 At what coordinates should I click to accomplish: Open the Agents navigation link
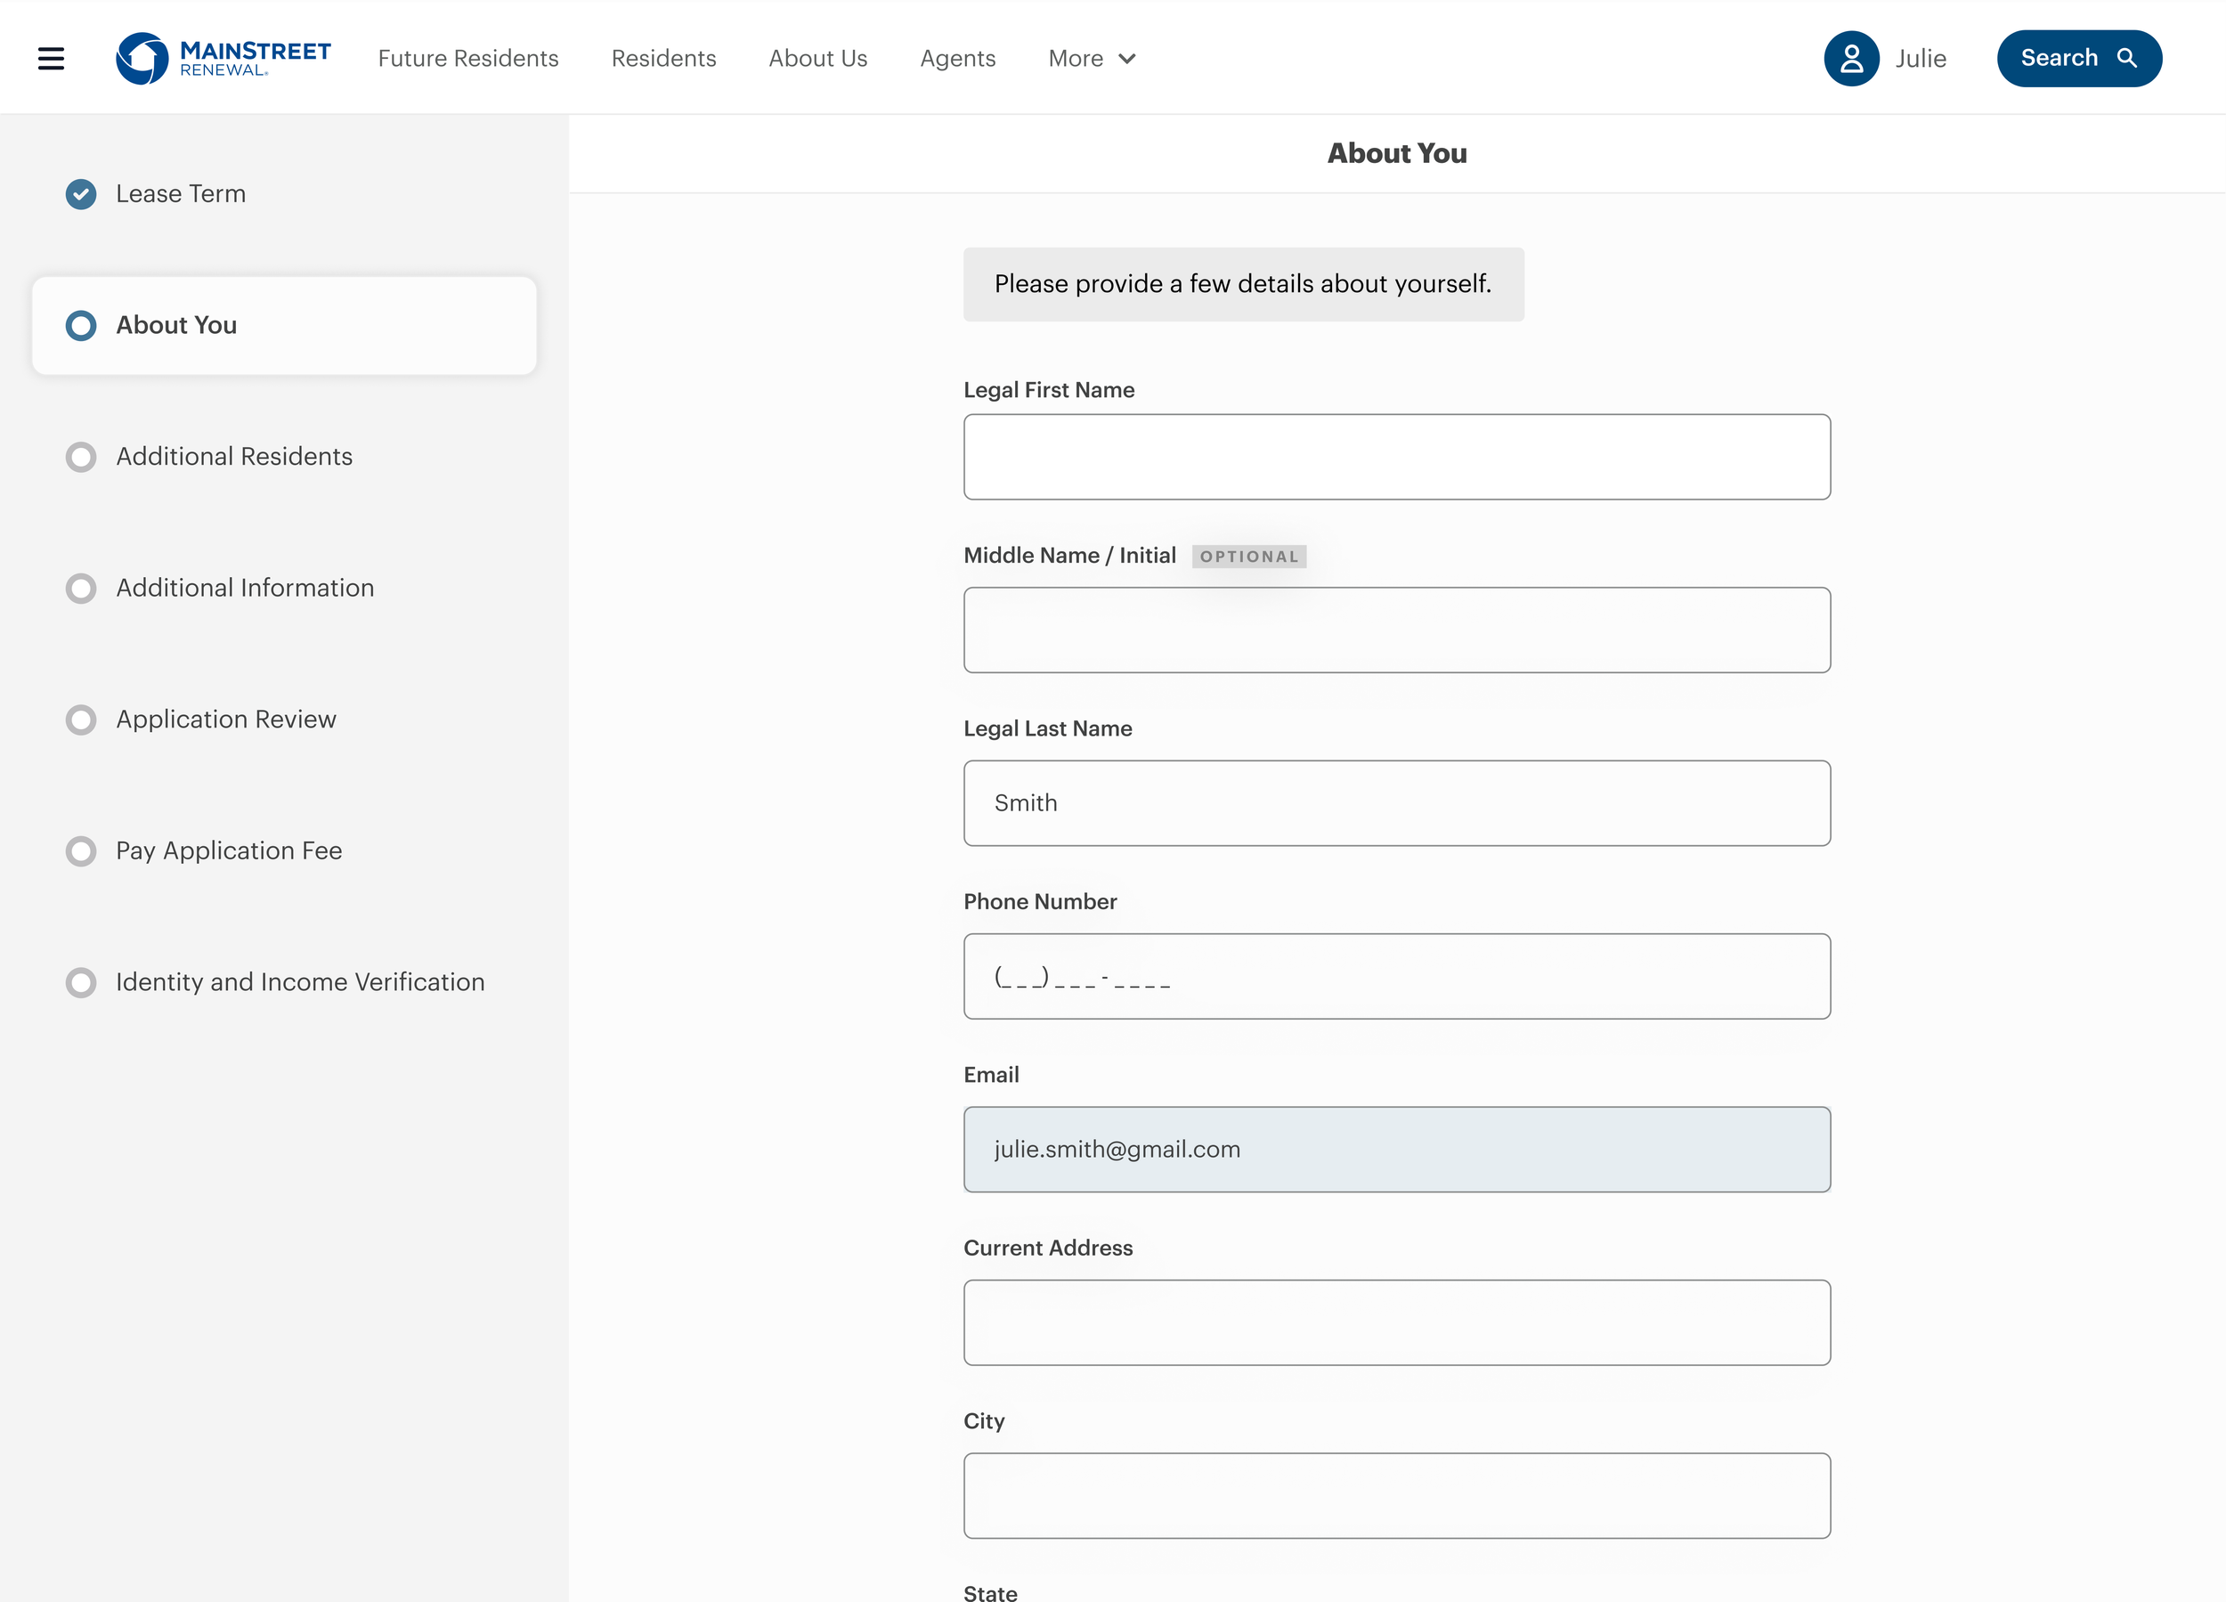click(x=958, y=59)
